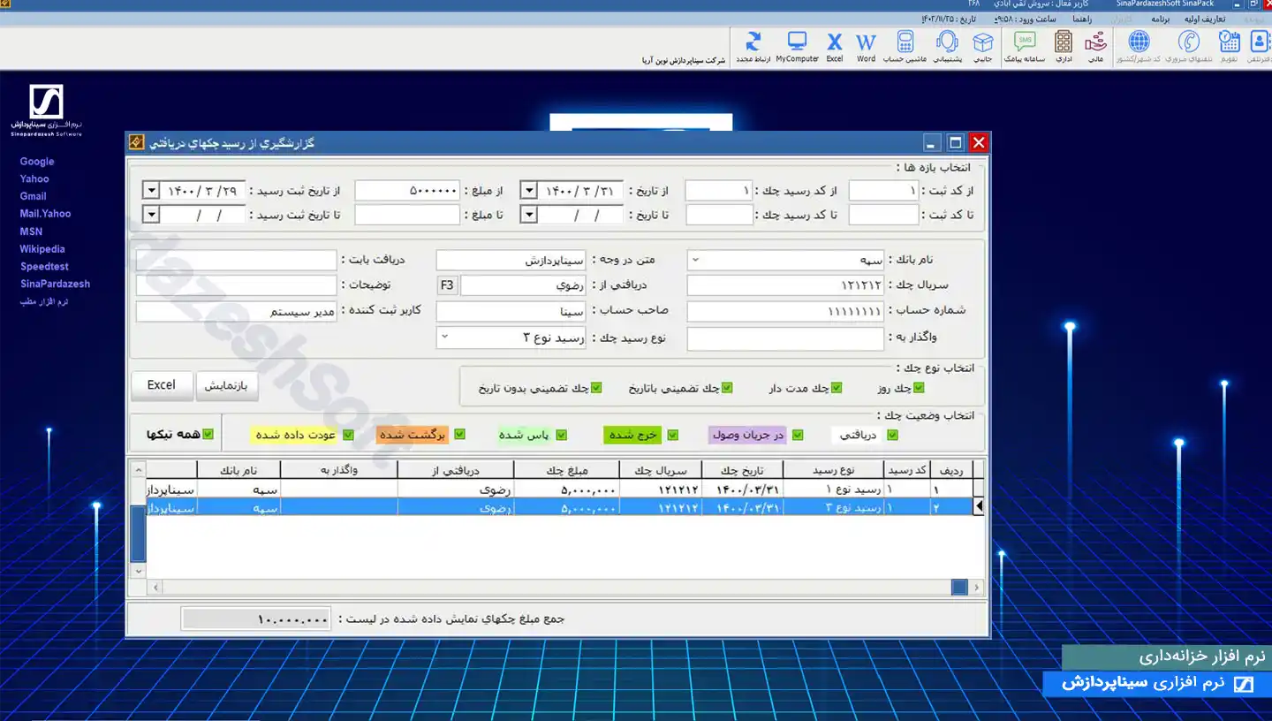Open the نام بانک bank name dropdown
The height and width of the screenshot is (721, 1272).
[x=695, y=261]
